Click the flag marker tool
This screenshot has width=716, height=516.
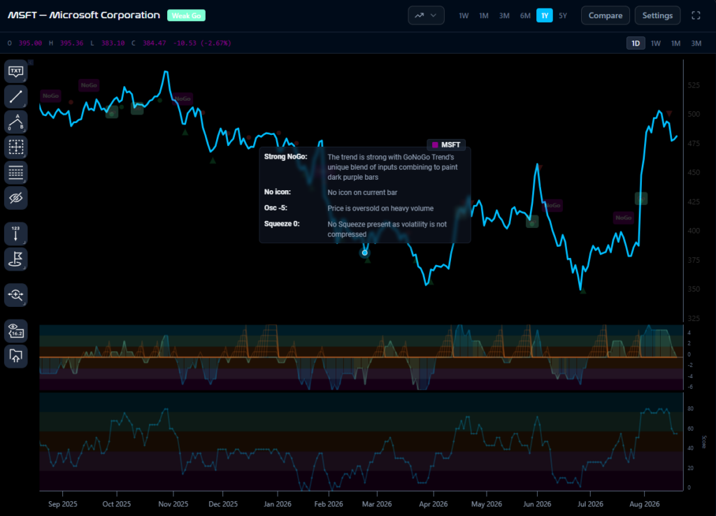pyautogui.click(x=16, y=259)
